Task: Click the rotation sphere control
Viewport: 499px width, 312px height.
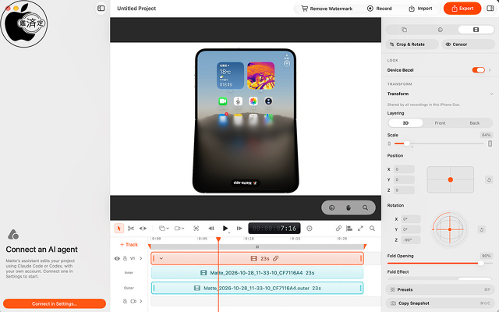Action: tap(449, 229)
